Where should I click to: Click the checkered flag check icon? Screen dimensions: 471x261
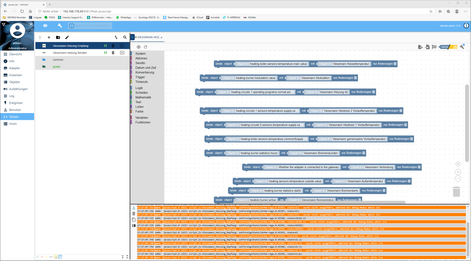[x=434, y=47]
